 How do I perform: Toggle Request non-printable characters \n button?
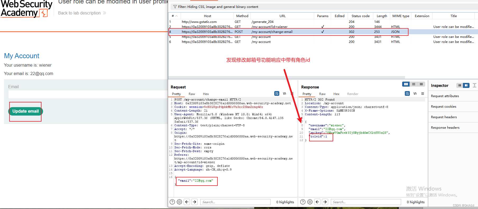285,93
